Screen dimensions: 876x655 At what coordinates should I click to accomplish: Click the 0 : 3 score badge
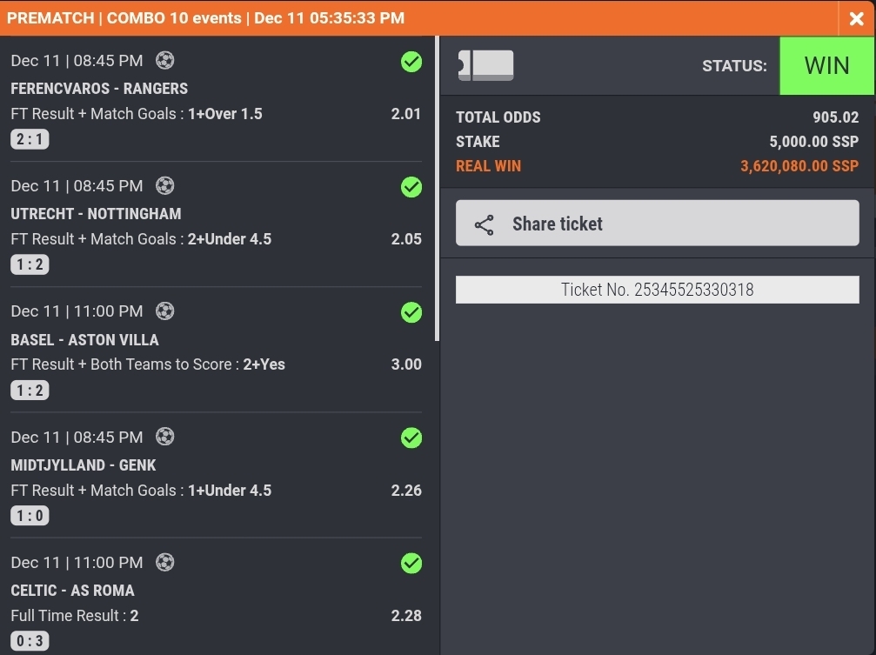click(30, 641)
